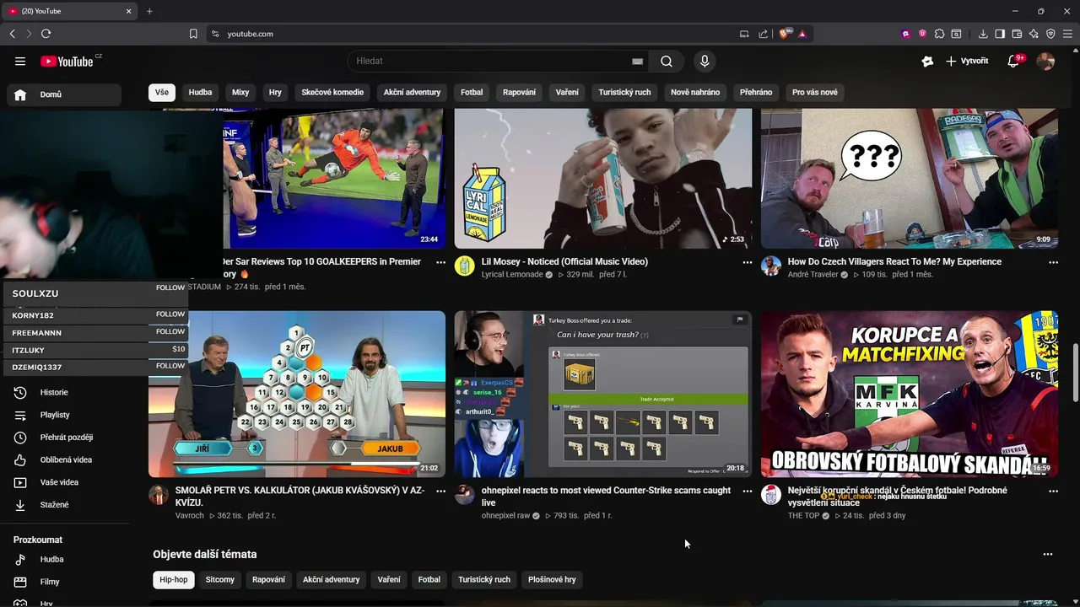Select the Skečové komedie filter chip
1080x607 pixels.
click(x=332, y=92)
